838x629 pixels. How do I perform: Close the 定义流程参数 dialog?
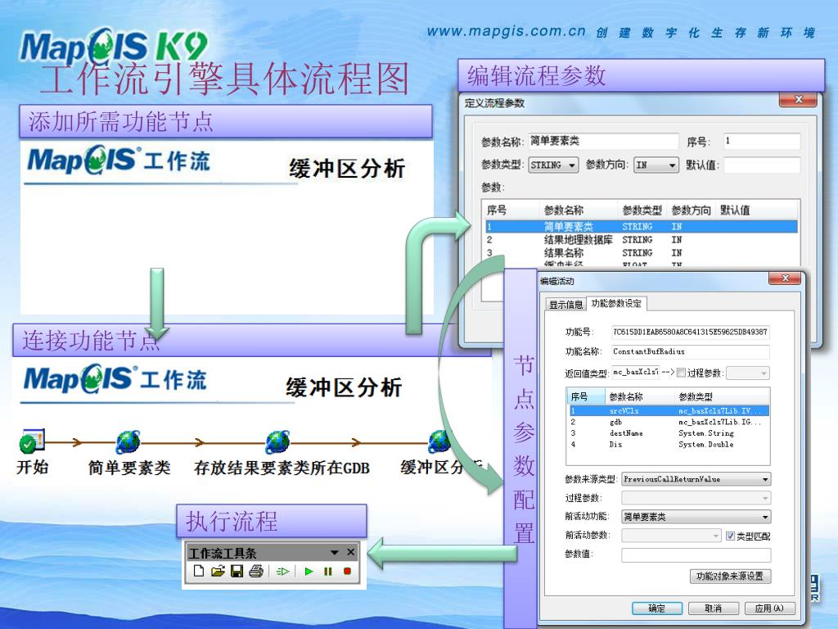click(799, 99)
